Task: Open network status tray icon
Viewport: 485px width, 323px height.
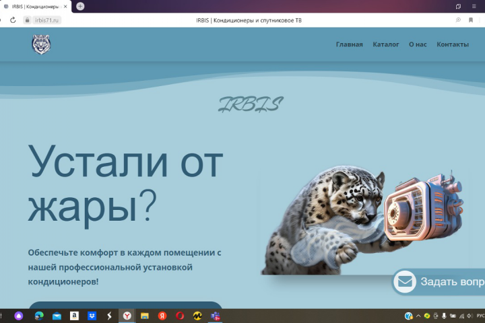Action: tap(461, 316)
